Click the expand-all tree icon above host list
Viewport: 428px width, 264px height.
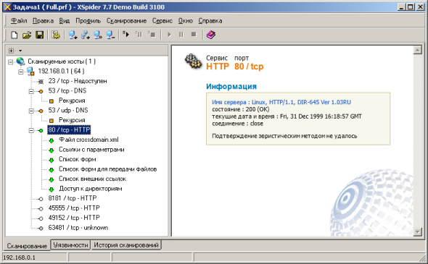[11, 51]
